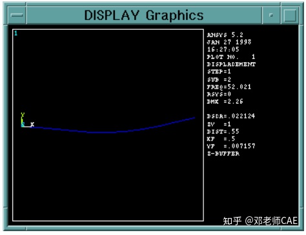
Task: Click the DIST=.55 legend value
Action: tap(223, 131)
